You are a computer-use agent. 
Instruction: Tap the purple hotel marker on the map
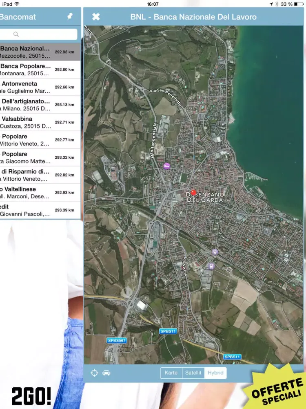tap(167, 166)
